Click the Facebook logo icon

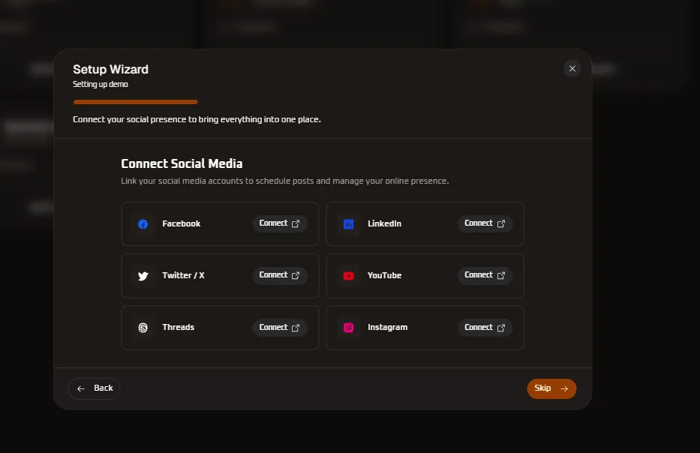143,224
